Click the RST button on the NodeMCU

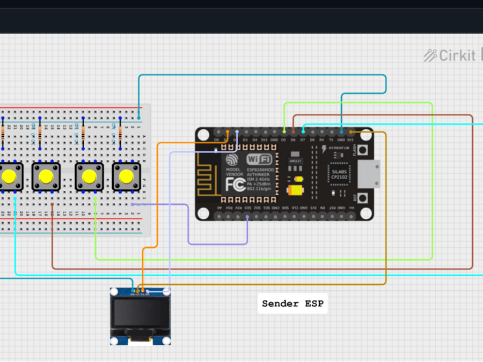(x=362, y=197)
